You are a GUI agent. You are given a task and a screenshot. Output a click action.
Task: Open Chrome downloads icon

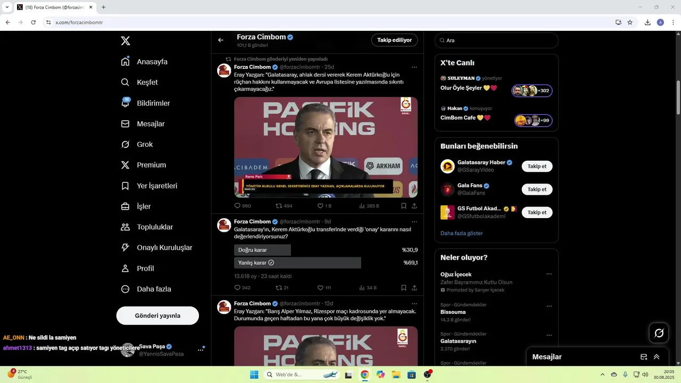click(647, 22)
